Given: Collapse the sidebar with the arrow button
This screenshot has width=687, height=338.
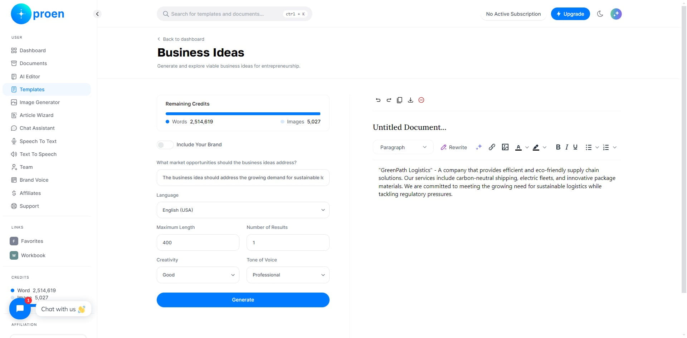Looking at the screenshot, I should (x=97, y=14).
